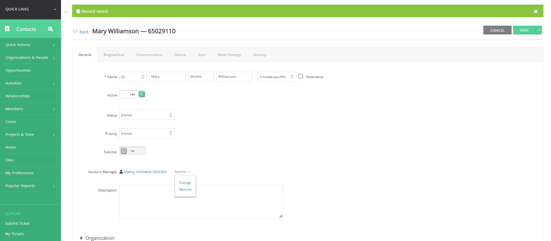Collapse sidebar with the double-arrow handle
This screenshot has height=241, width=551.
coord(66,12)
